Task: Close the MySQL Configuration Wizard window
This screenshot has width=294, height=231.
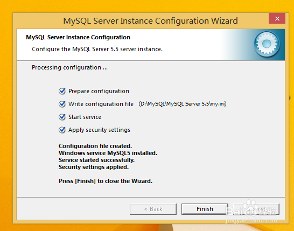Action: (277, 18)
